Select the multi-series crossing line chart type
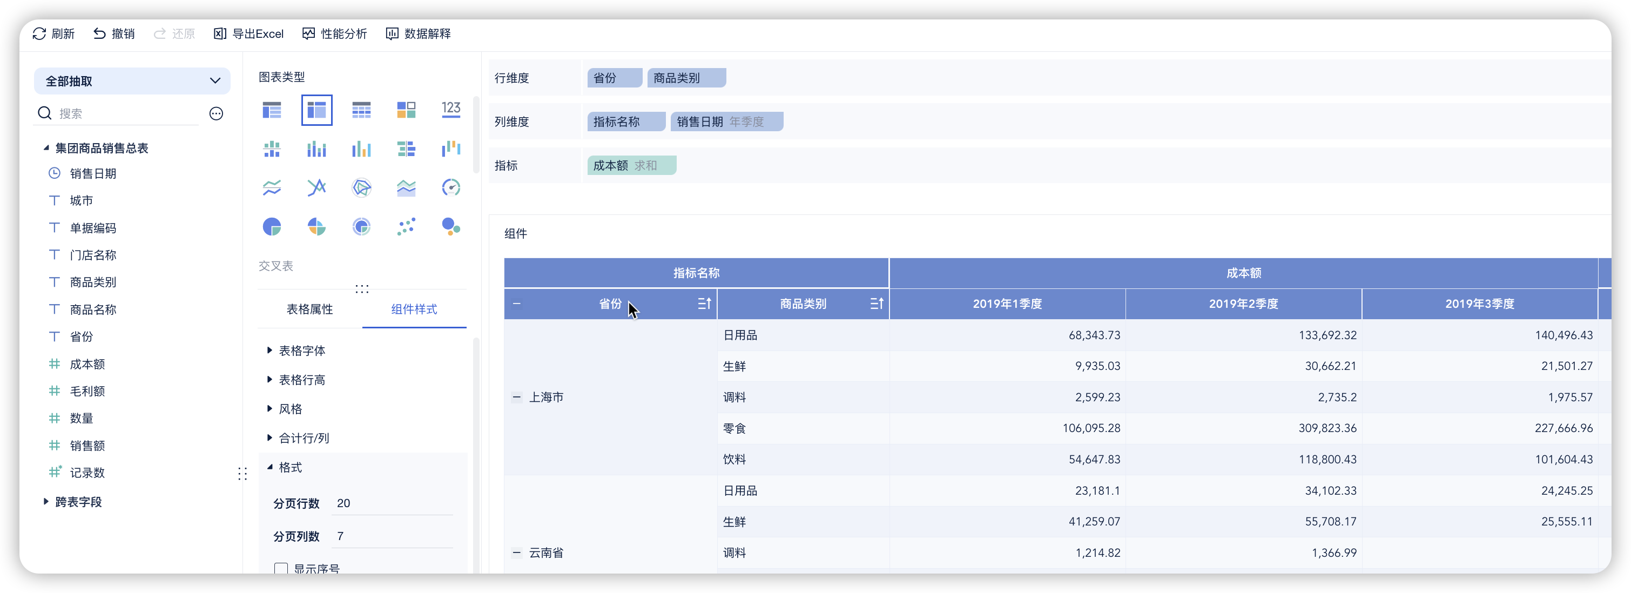Image resolution: width=1631 pixels, height=593 pixels. click(316, 187)
